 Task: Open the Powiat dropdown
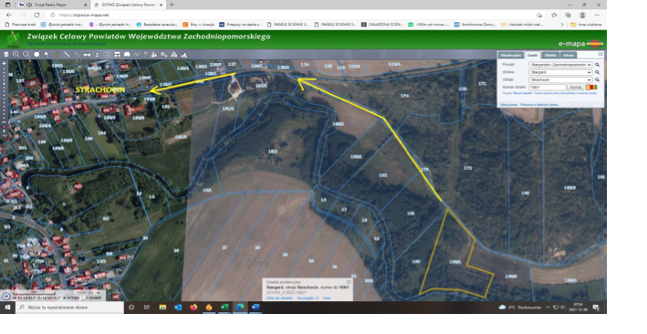(560, 65)
